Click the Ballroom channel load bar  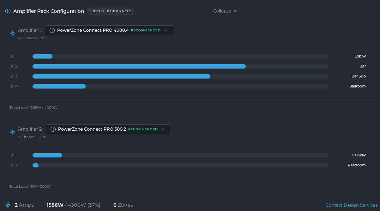click(x=181, y=86)
